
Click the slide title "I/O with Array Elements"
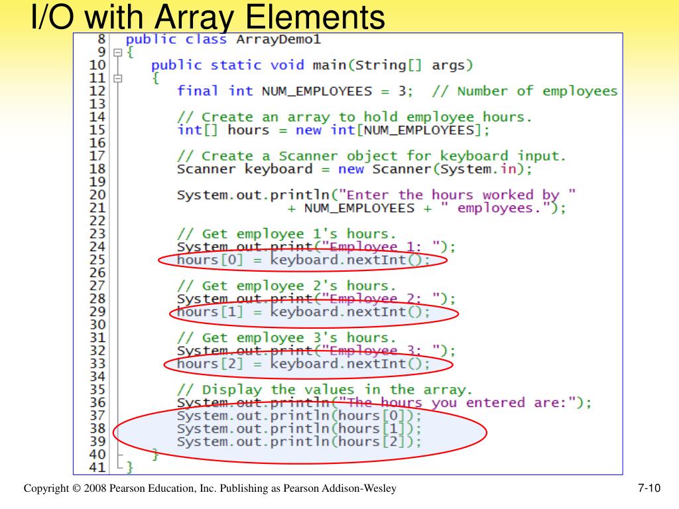(x=208, y=17)
